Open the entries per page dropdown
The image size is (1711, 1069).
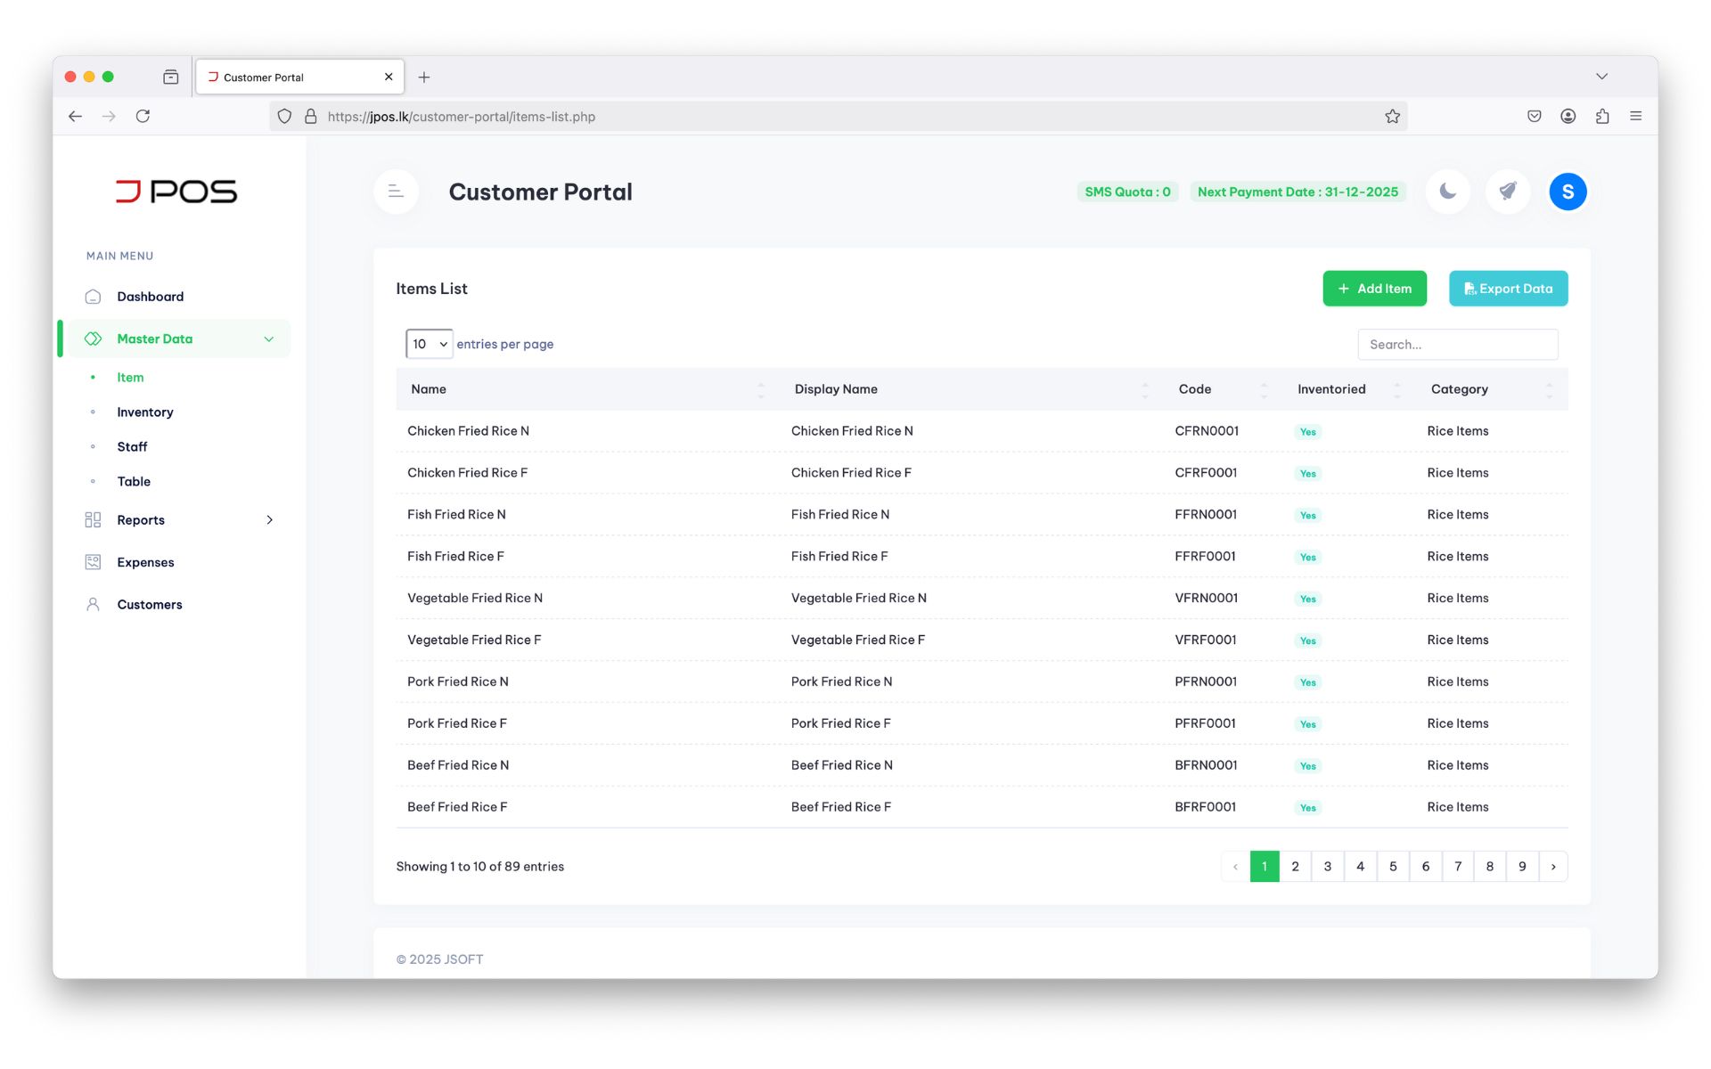click(429, 344)
